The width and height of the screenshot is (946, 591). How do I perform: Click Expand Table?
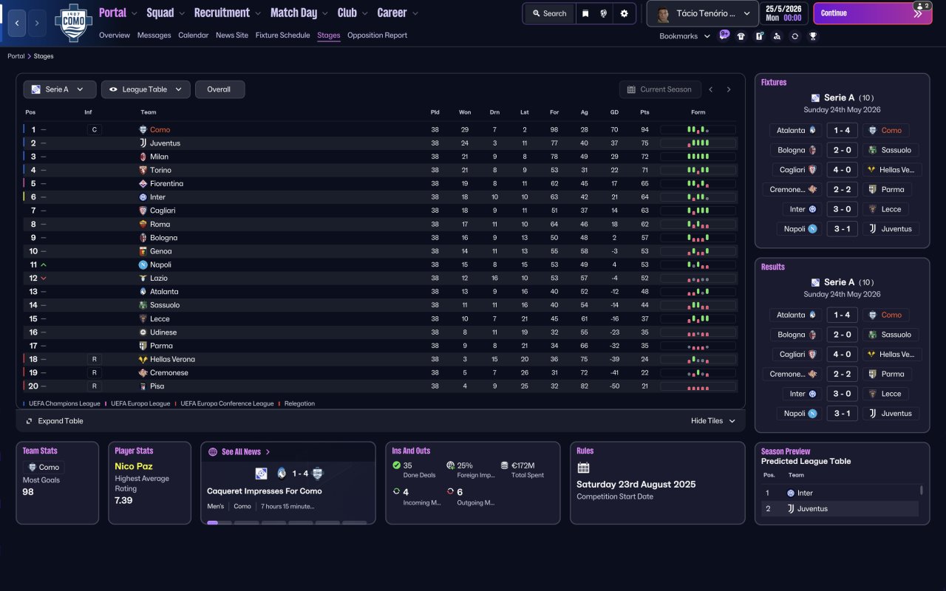(55, 421)
